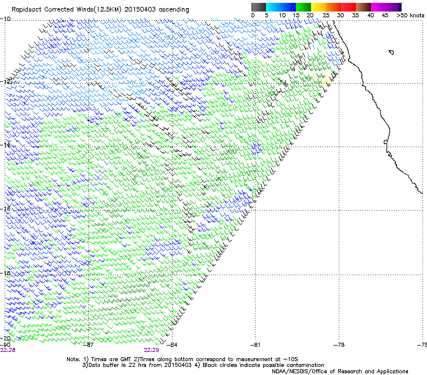Click the magenta 40-45 knots legend segment
Image resolution: width=427 pixels, height=375 pixels.
pos(379,7)
